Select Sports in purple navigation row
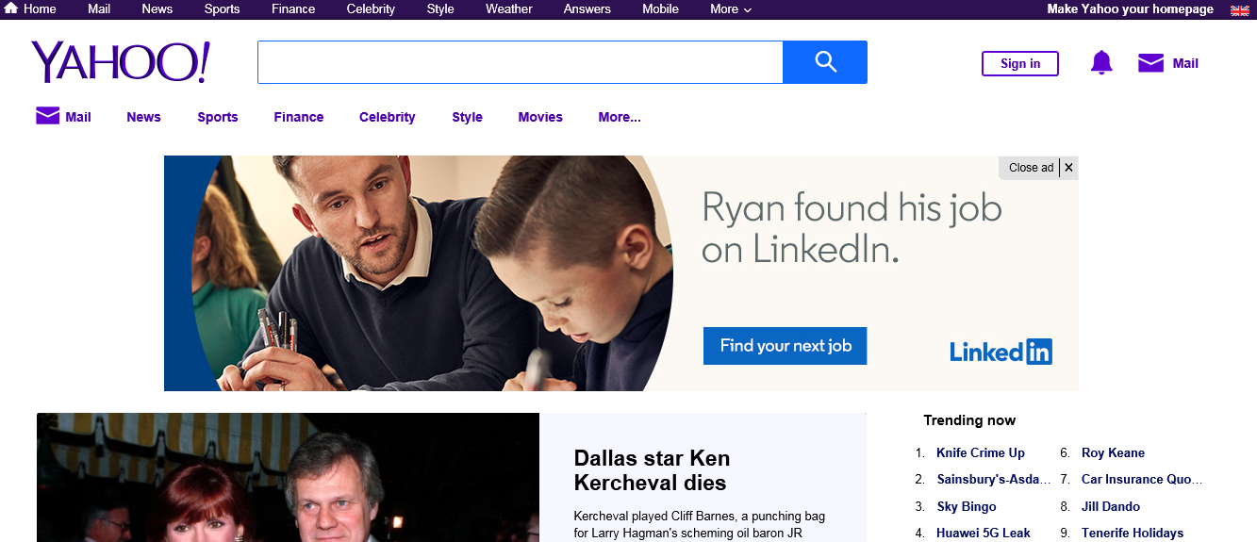 point(218,117)
